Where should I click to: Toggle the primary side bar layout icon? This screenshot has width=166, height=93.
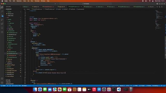coord(157,4)
